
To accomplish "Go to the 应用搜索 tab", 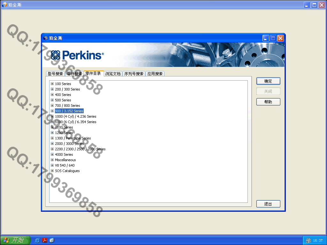I will click(155, 74).
